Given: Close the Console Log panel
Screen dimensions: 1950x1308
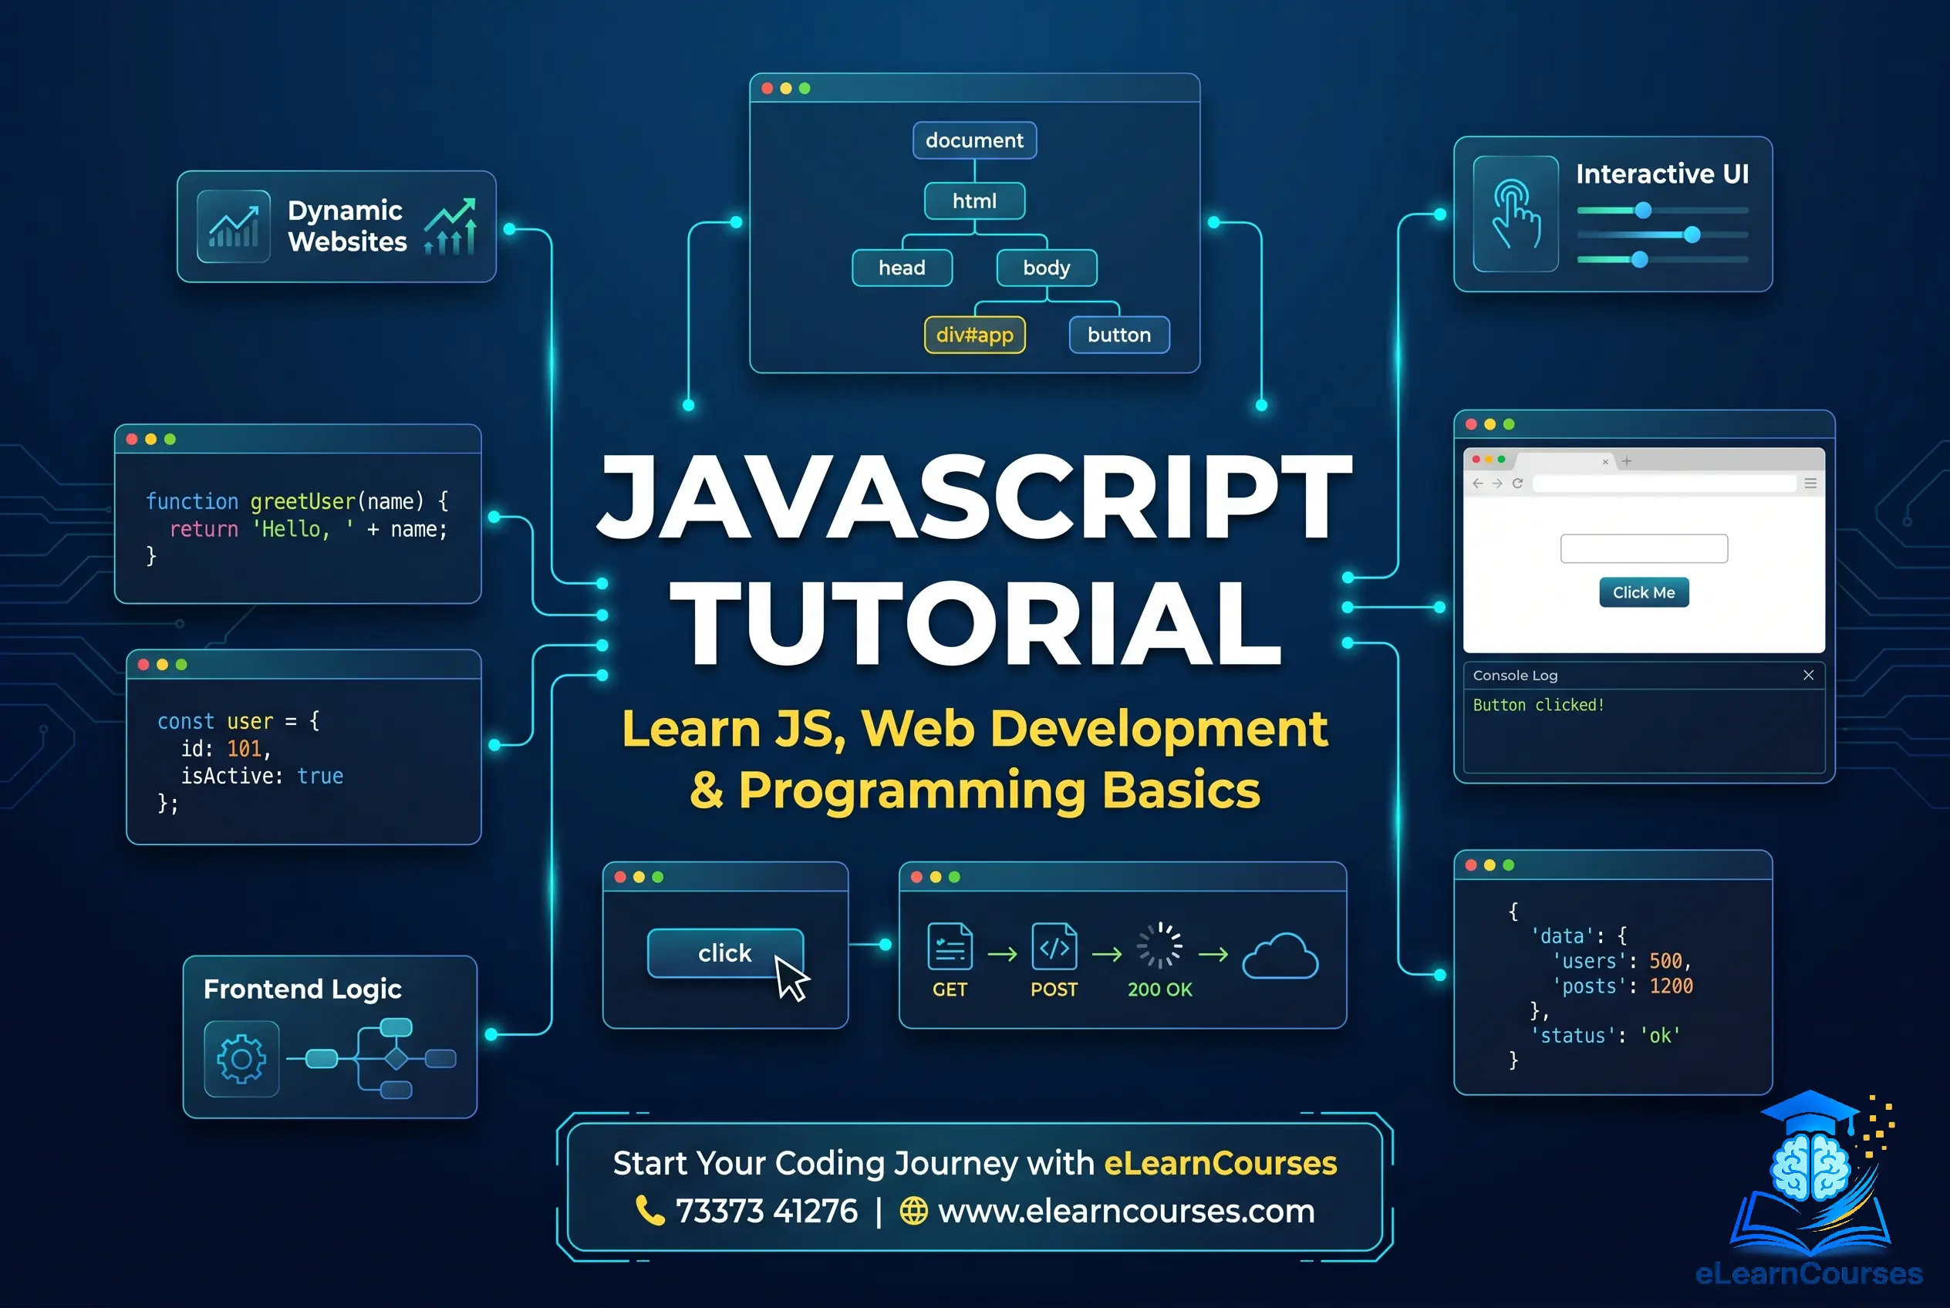Looking at the screenshot, I should pos(1808,675).
